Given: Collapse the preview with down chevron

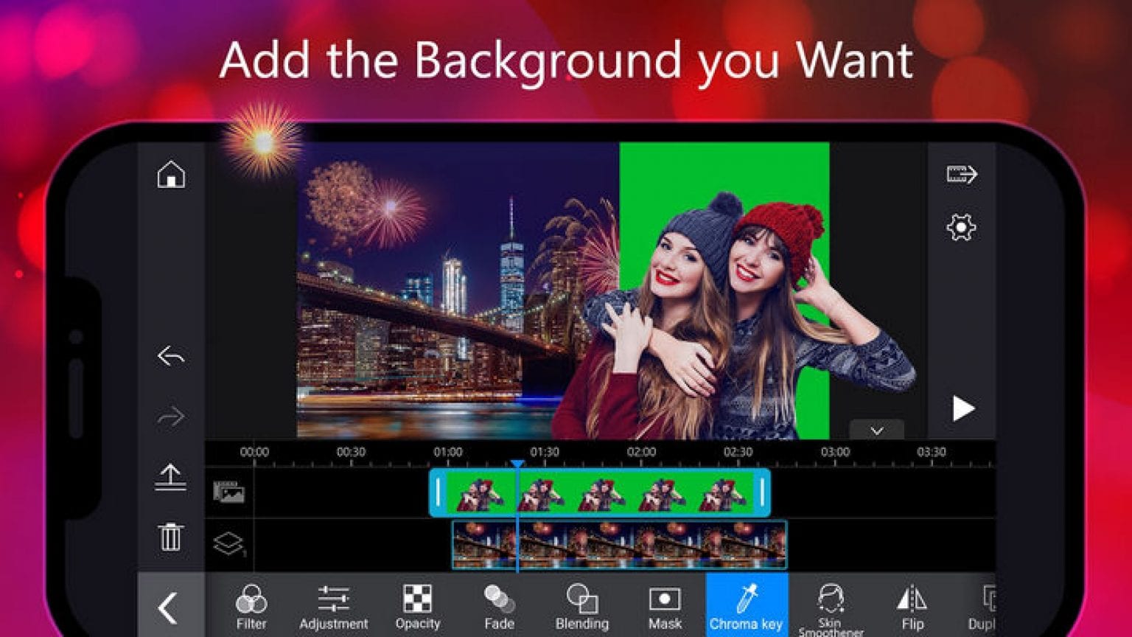Looking at the screenshot, I should (x=876, y=431).
